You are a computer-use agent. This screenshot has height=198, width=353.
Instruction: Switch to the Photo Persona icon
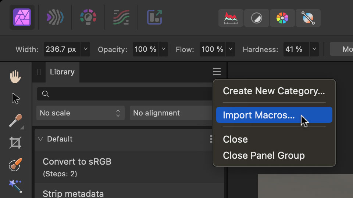pyautogui.click(x=22, y=17)
